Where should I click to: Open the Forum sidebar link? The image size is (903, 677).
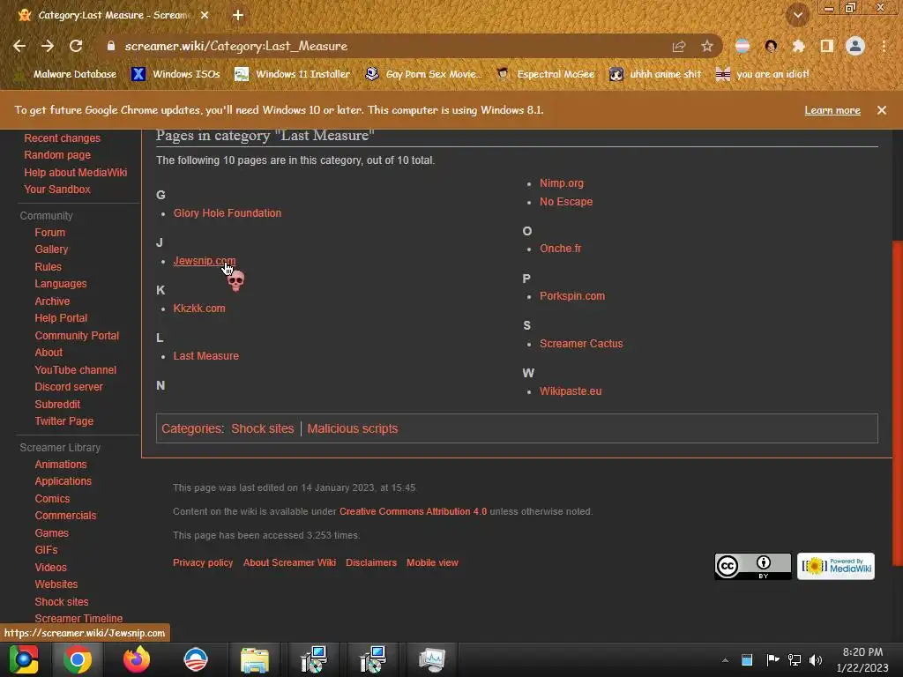click(x=49, y=233)
